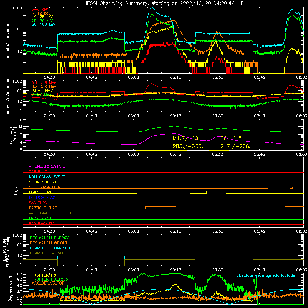Select the DECIMATION_ENERGY legend label
Screen dimensions: 308x308
coord(49,238)
